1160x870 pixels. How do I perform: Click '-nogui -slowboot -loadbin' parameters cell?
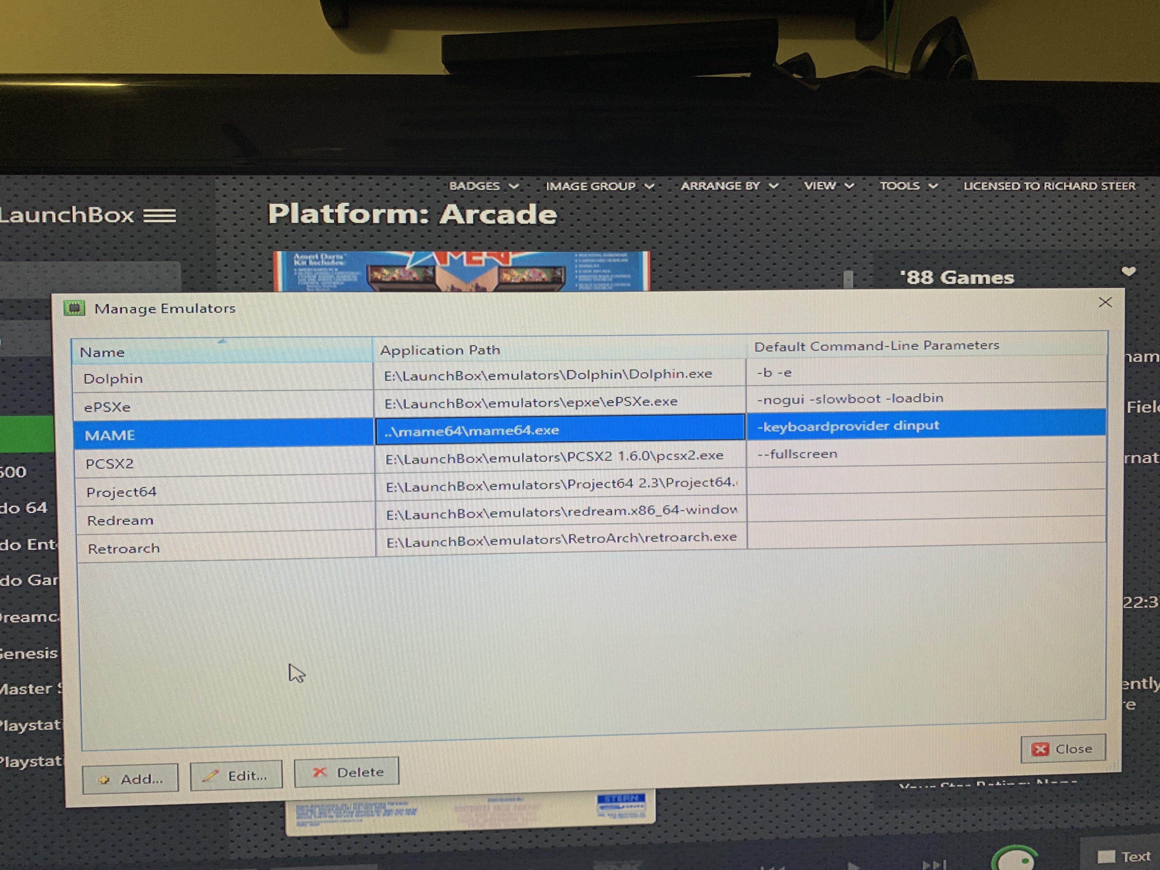tap(926, 398)
